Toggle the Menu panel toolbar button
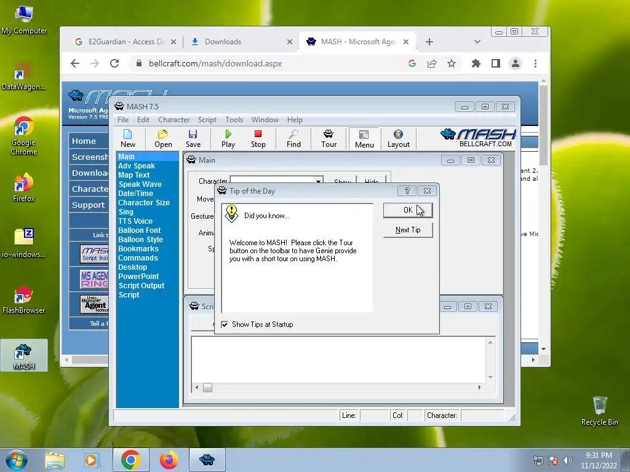This screenshot has height=472, width=630. point(364,138)
